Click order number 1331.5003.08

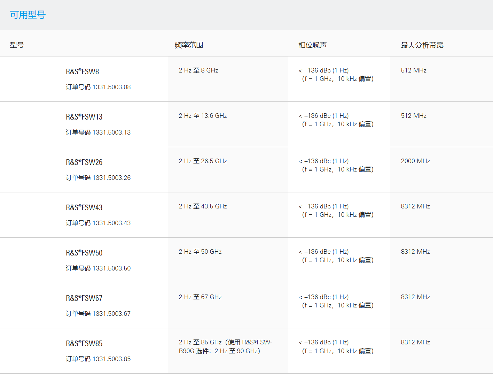coord(111,87)
